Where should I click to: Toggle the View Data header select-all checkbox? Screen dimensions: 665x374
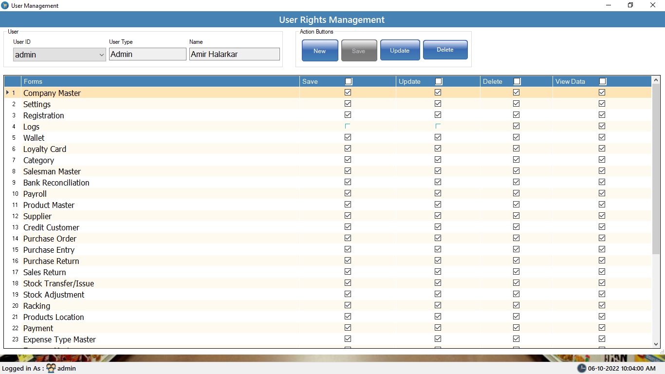pyautogui.click(x=603, y=81)
